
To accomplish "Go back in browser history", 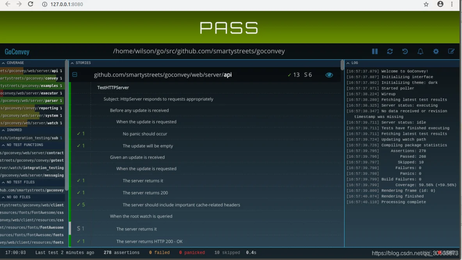I will tap(8, 4).
